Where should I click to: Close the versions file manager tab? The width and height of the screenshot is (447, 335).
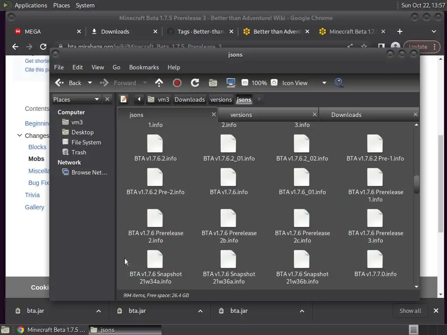pos(314,114)
